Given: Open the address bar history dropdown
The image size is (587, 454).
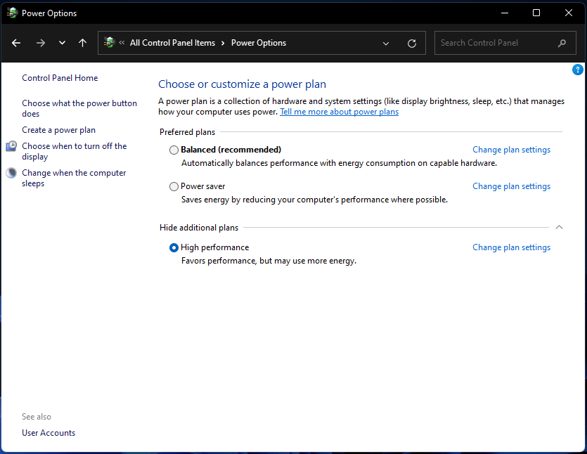Looking at the screenshot, I should [386, 44].
